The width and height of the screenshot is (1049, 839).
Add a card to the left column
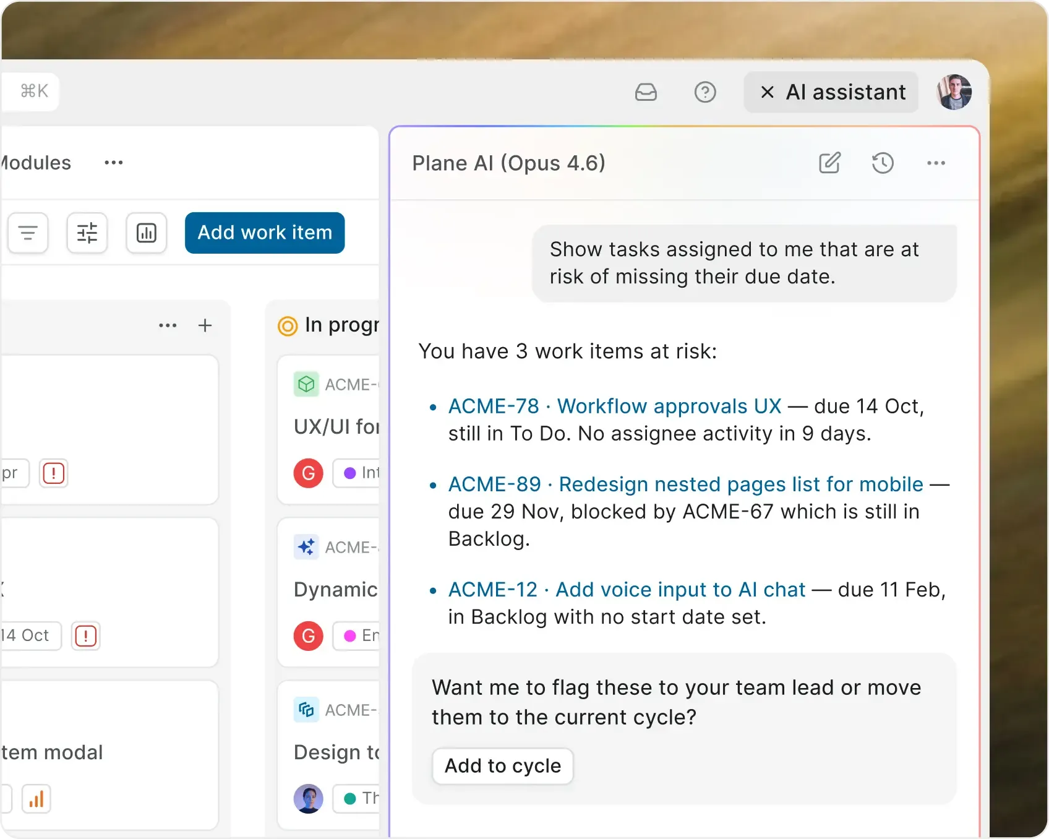coord(205,325)
